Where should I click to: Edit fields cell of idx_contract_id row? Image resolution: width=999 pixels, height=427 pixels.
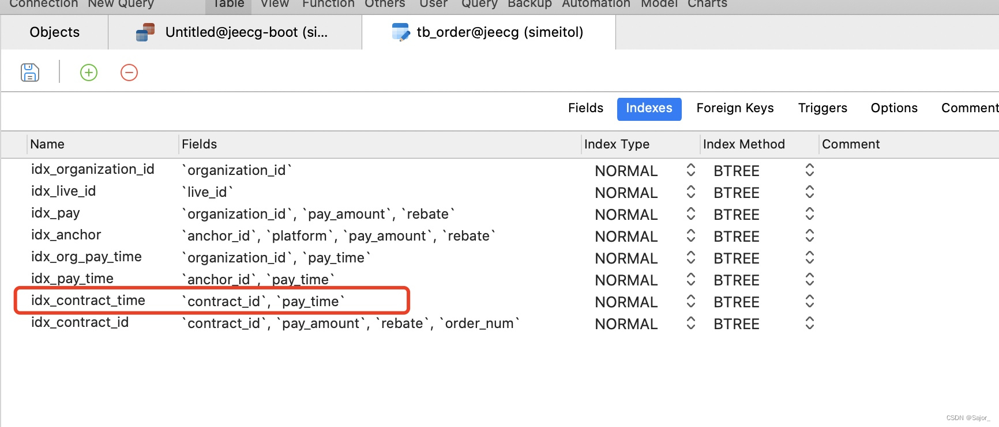(351, 323)
